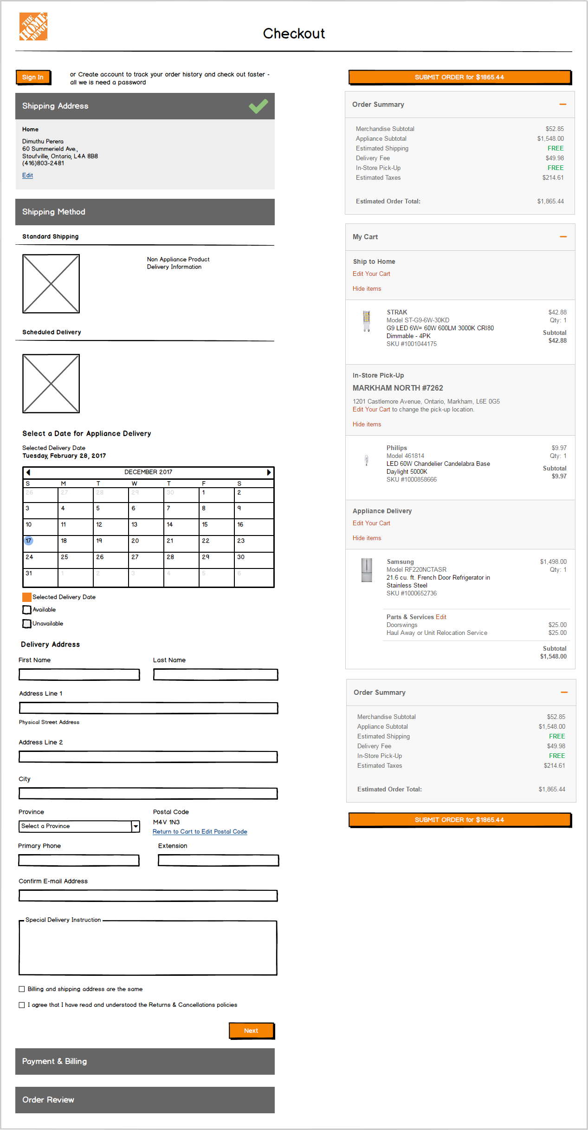Image resolution: width=588 pixels, height=1130 pixels.
Task: Click Edit Your Cart under Appliance Delivery
Action: tap(371, 523)
